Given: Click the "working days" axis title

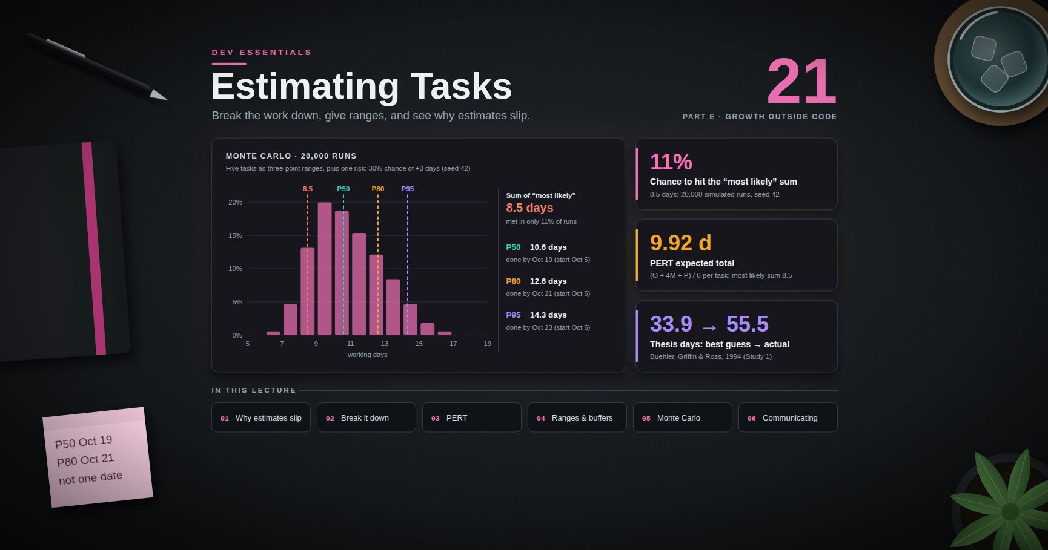Looking at the screenshot, I should (367, 355).
